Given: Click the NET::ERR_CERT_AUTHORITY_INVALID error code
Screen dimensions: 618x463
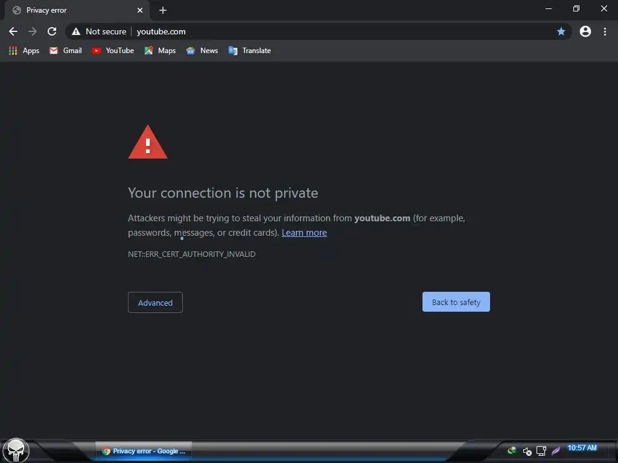Looking at the screenshot, I should click(x=191, y=254).
